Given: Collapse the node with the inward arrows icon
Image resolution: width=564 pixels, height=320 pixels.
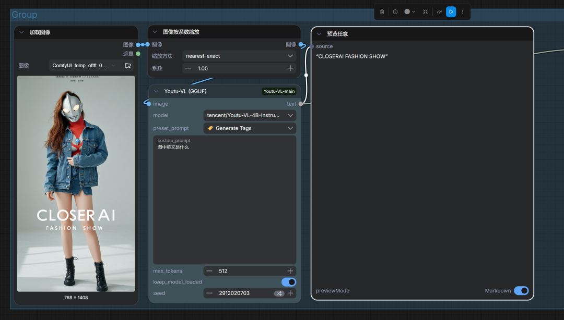Looking at the screenshot, I should pos(426,12).
